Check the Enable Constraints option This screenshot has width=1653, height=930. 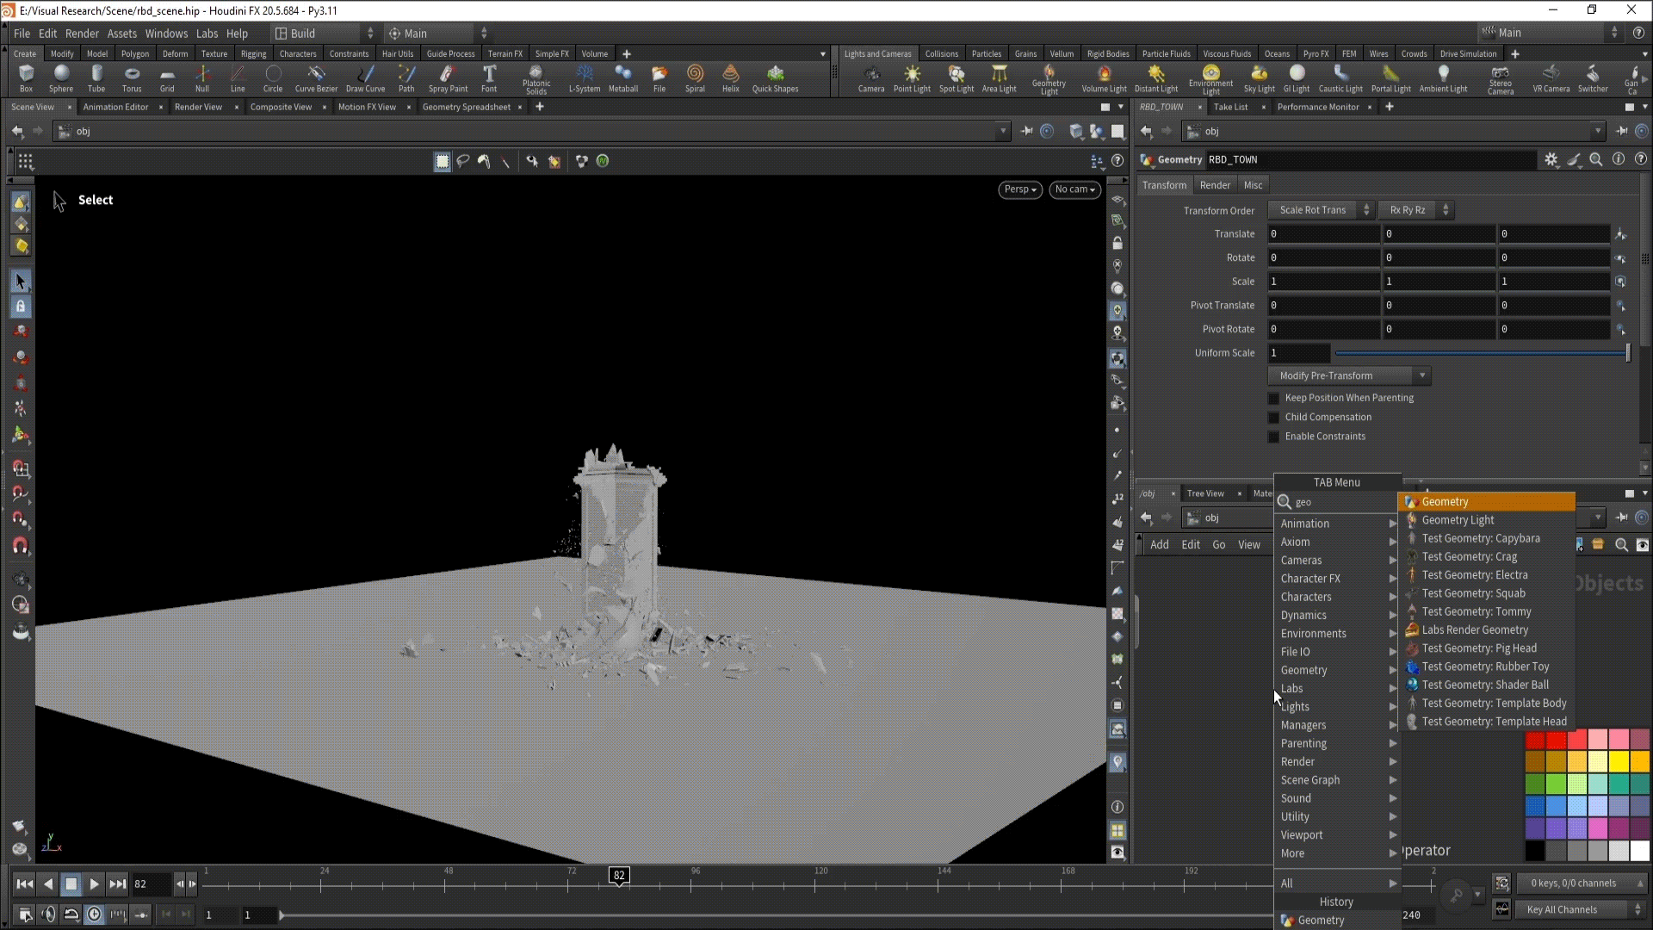[x=1274, y=437]
